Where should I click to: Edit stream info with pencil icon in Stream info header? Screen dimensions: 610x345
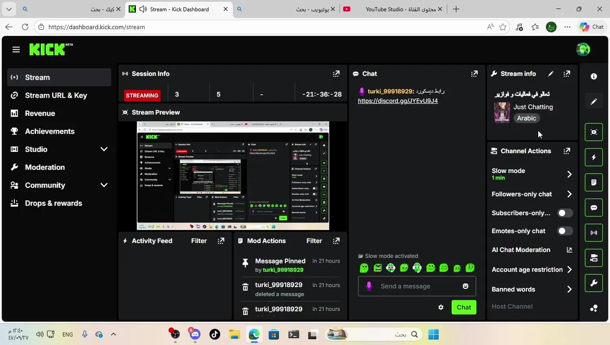point(551,74)
